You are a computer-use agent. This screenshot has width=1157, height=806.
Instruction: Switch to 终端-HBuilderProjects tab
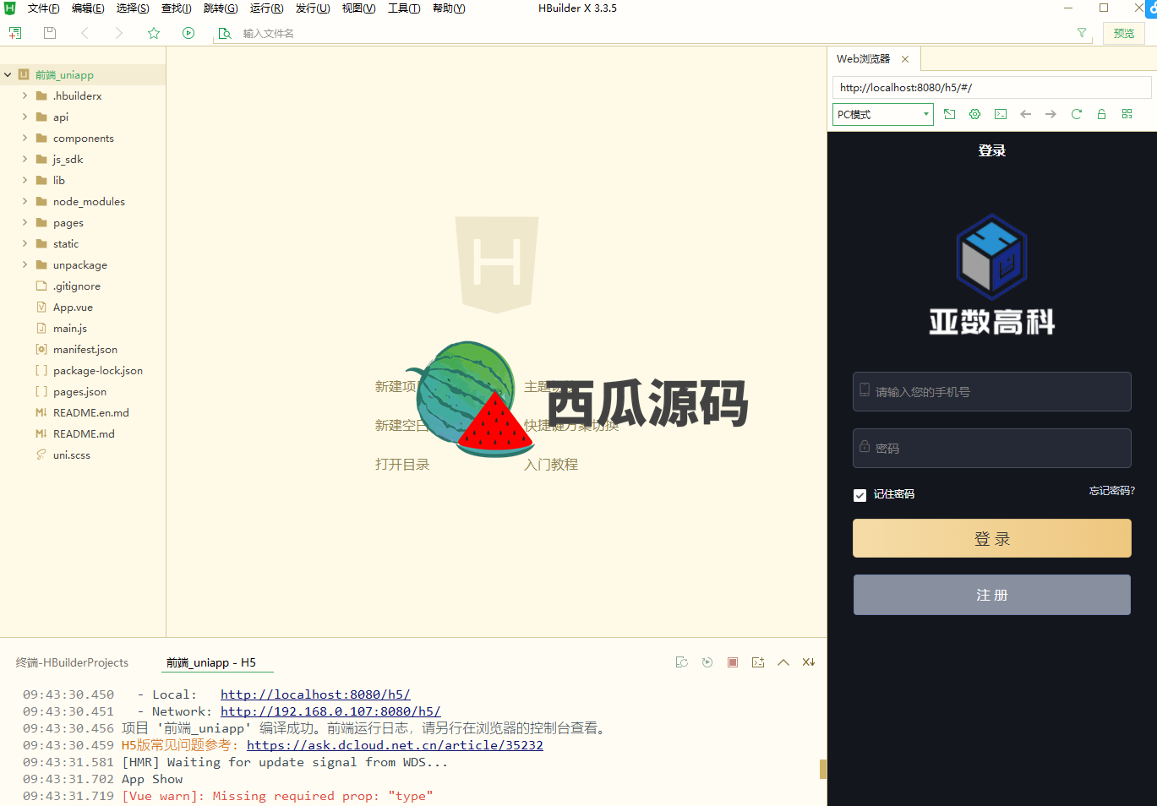(72, 663)
